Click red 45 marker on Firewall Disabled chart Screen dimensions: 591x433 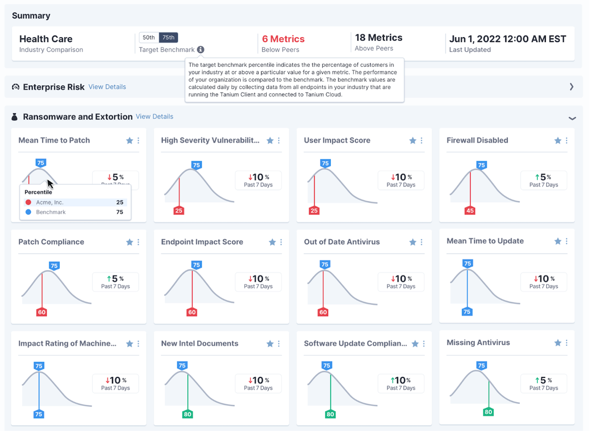pyautogui.click(x=470, y=211)
